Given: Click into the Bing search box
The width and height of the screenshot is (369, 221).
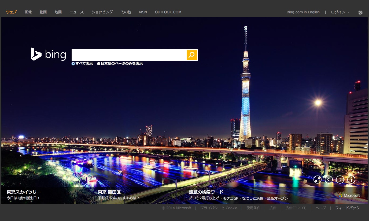Looking at the screenshot, I should pyautogui.click(x=129, y=55).
